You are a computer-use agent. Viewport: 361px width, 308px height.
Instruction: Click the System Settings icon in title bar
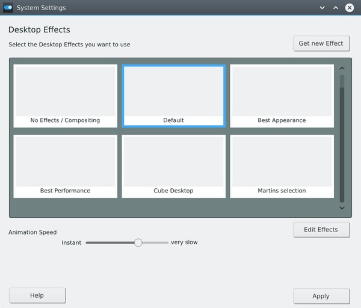point(8,8)
